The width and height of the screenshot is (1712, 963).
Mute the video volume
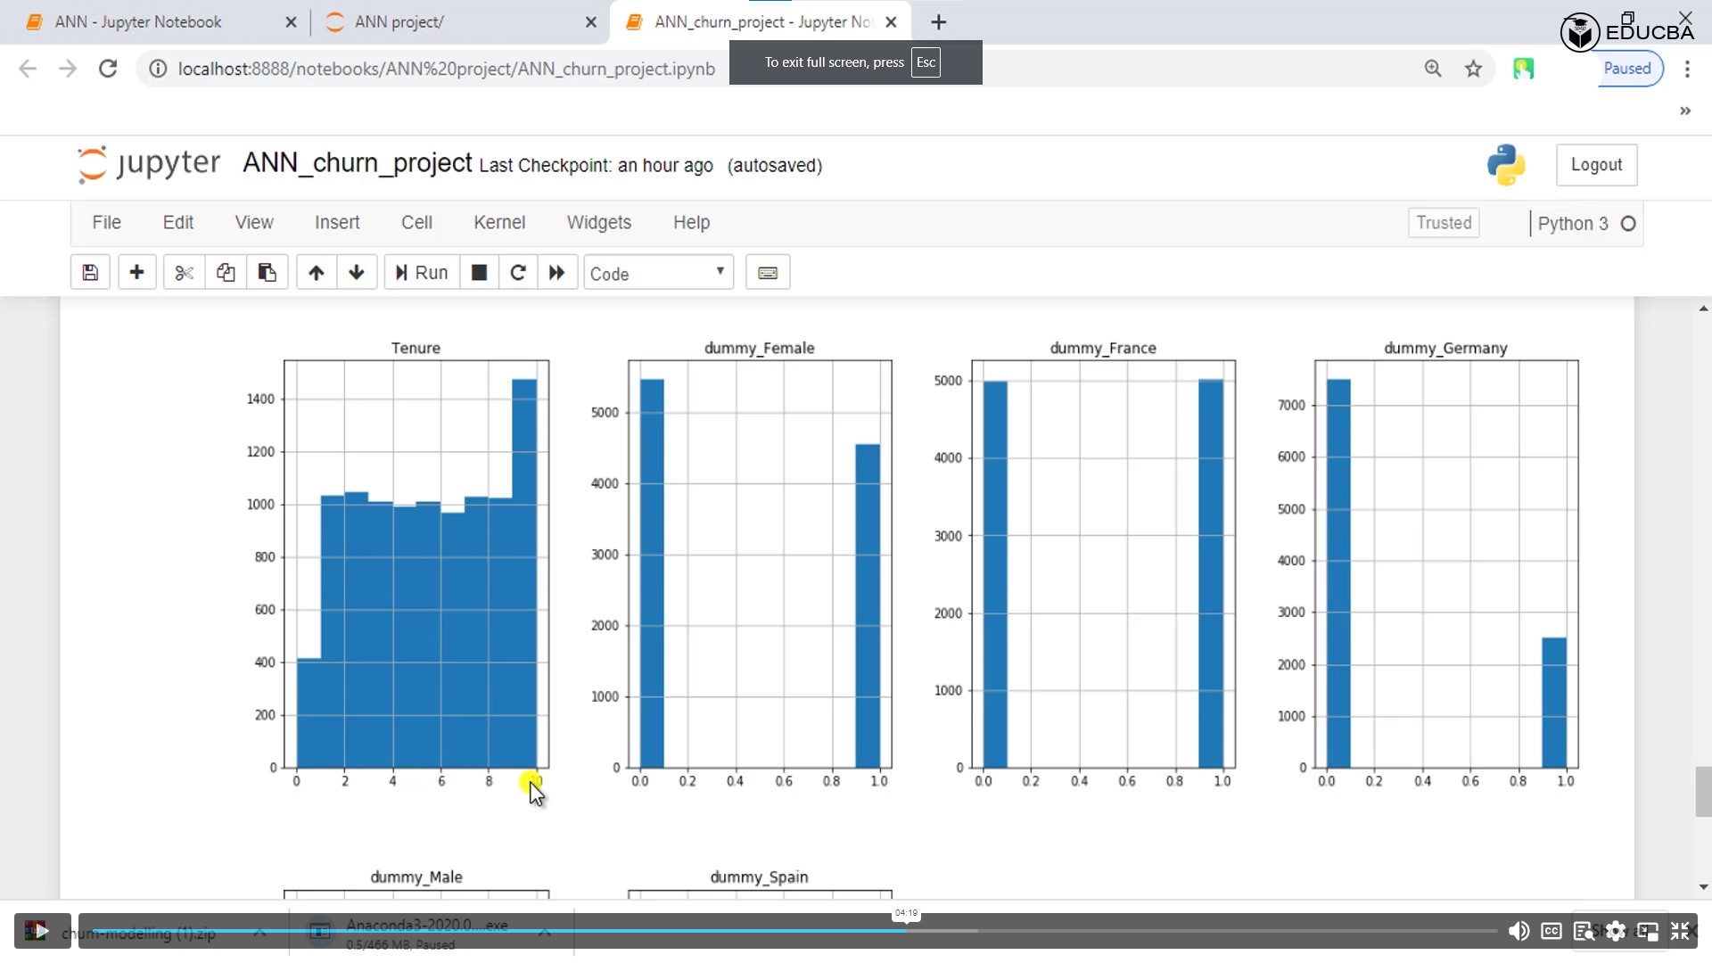[1519, 931]
